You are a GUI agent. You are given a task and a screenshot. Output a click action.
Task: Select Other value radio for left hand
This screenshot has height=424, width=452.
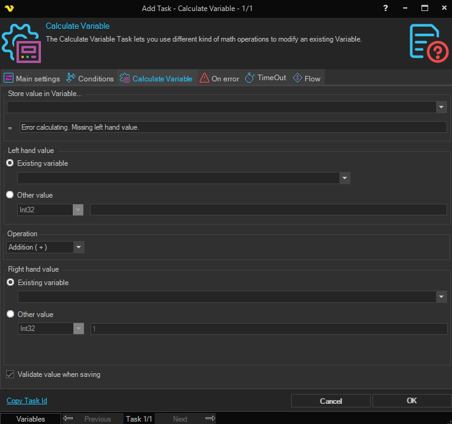tap(10, 195)
